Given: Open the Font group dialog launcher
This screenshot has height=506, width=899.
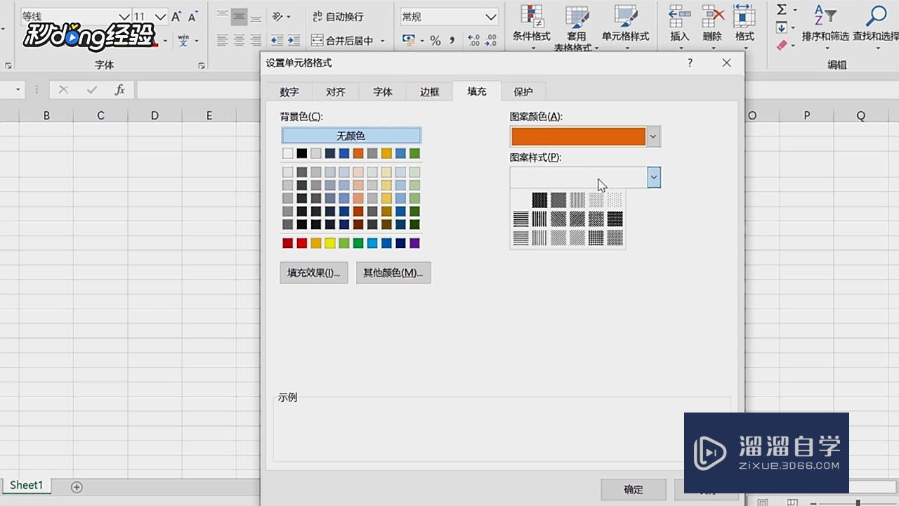Looking at the screenshot, I should point(202,65).
